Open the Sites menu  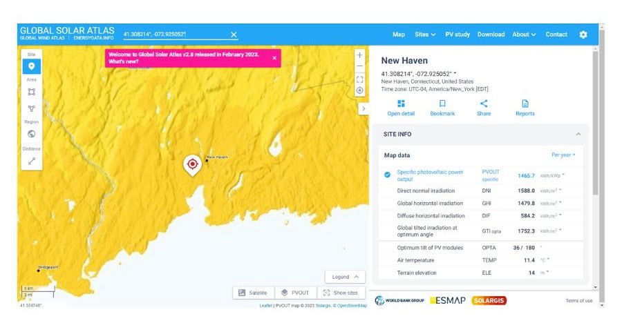coord(424,35)
